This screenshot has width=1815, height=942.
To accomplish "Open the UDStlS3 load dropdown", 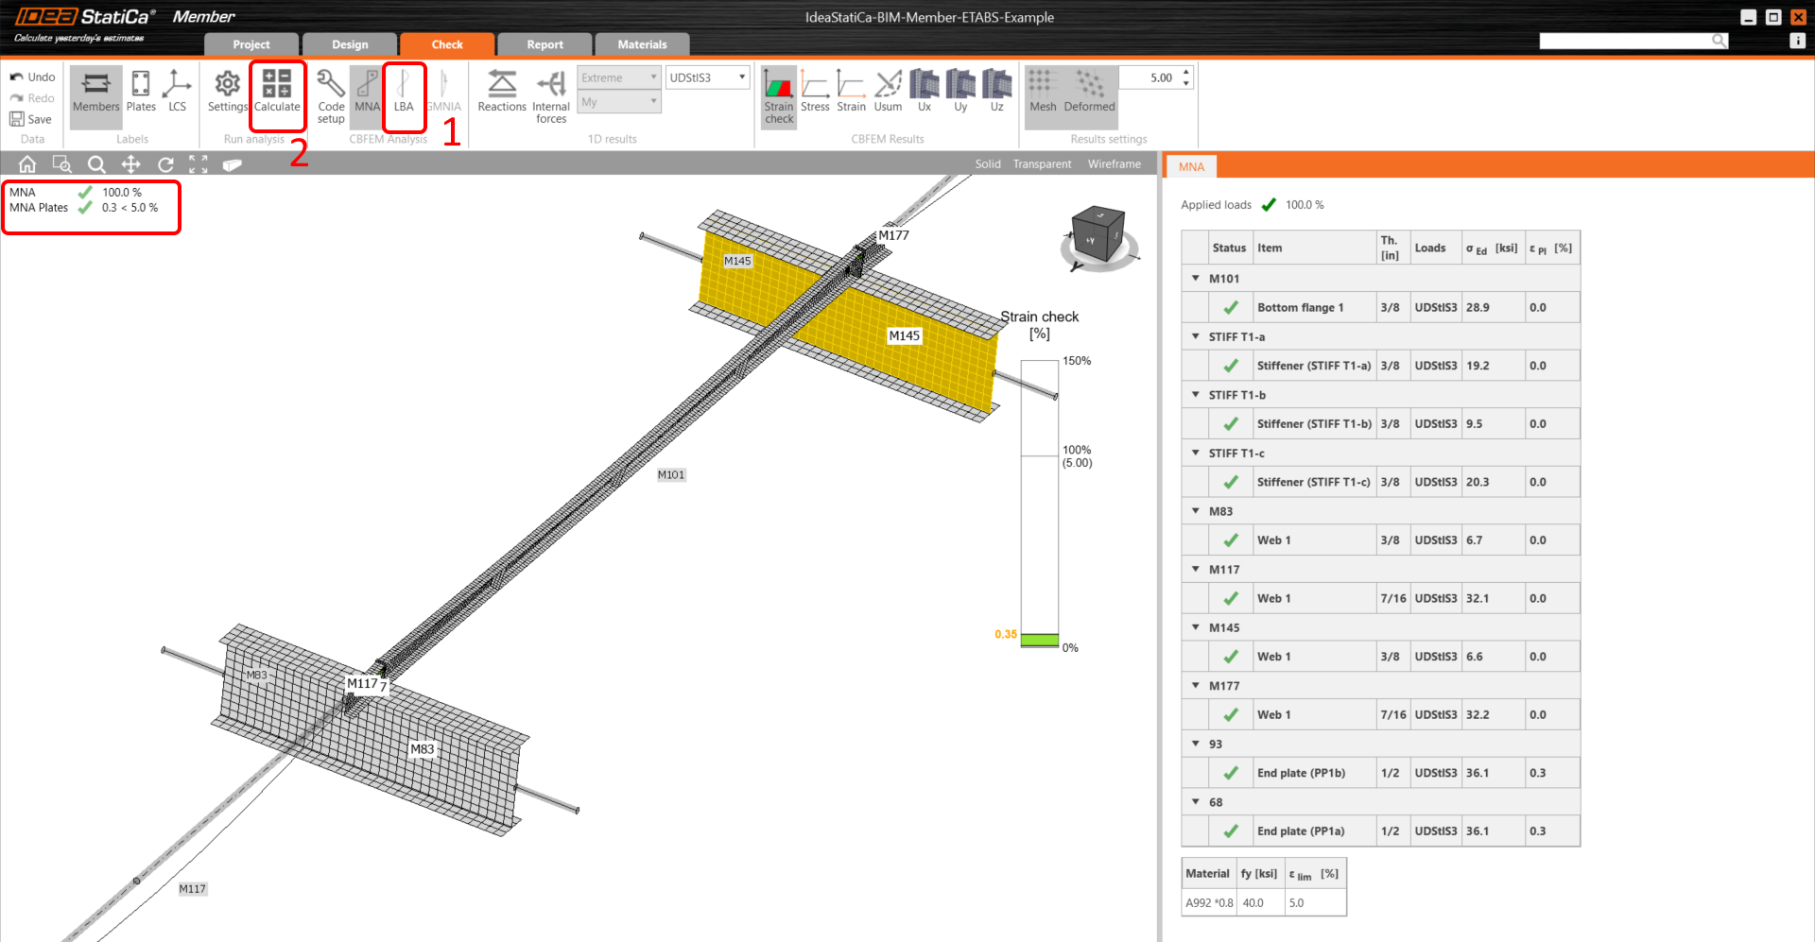I will point(708,77).
